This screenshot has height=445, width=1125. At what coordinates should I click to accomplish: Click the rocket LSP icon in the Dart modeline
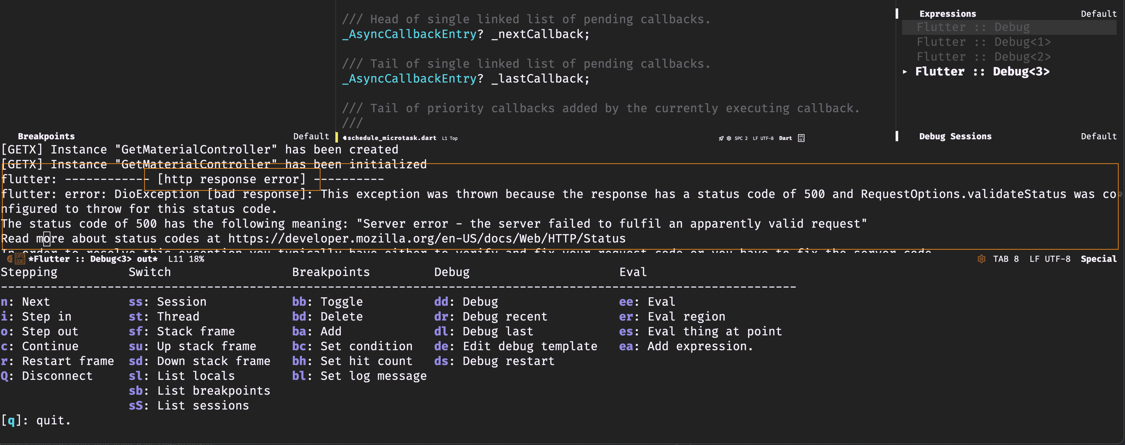point(721,138)
